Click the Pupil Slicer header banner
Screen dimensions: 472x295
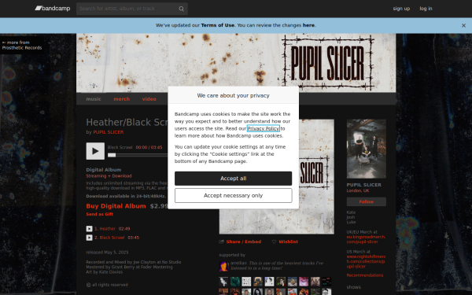click(x=236, y=63)
